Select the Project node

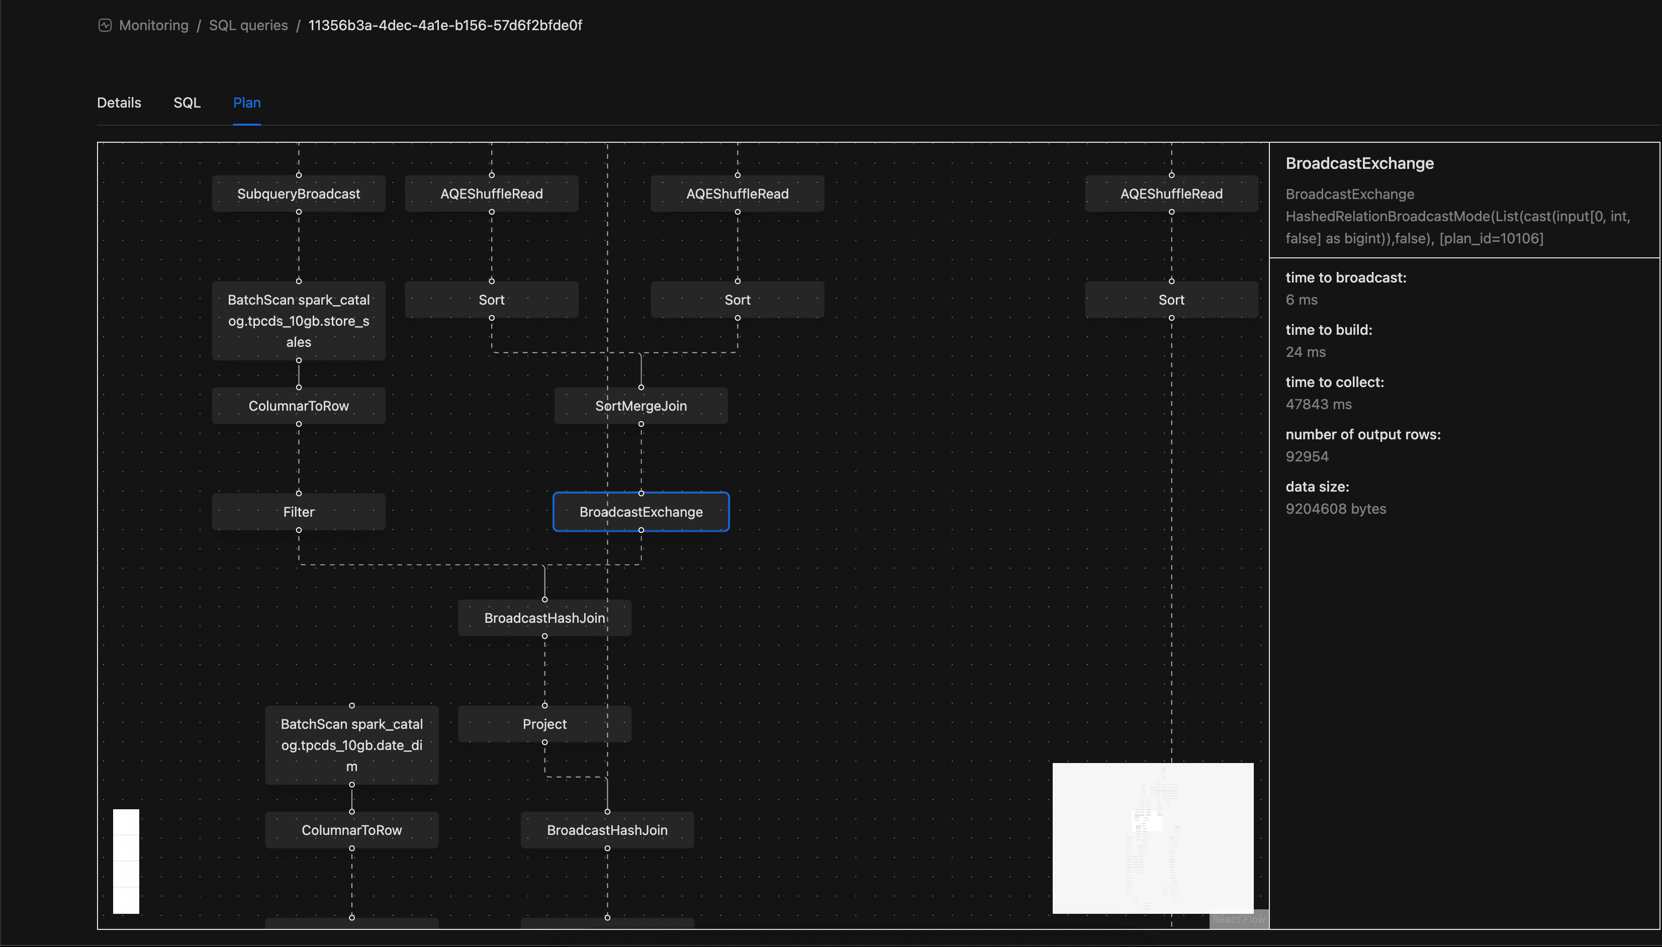[x=544, y=724]
